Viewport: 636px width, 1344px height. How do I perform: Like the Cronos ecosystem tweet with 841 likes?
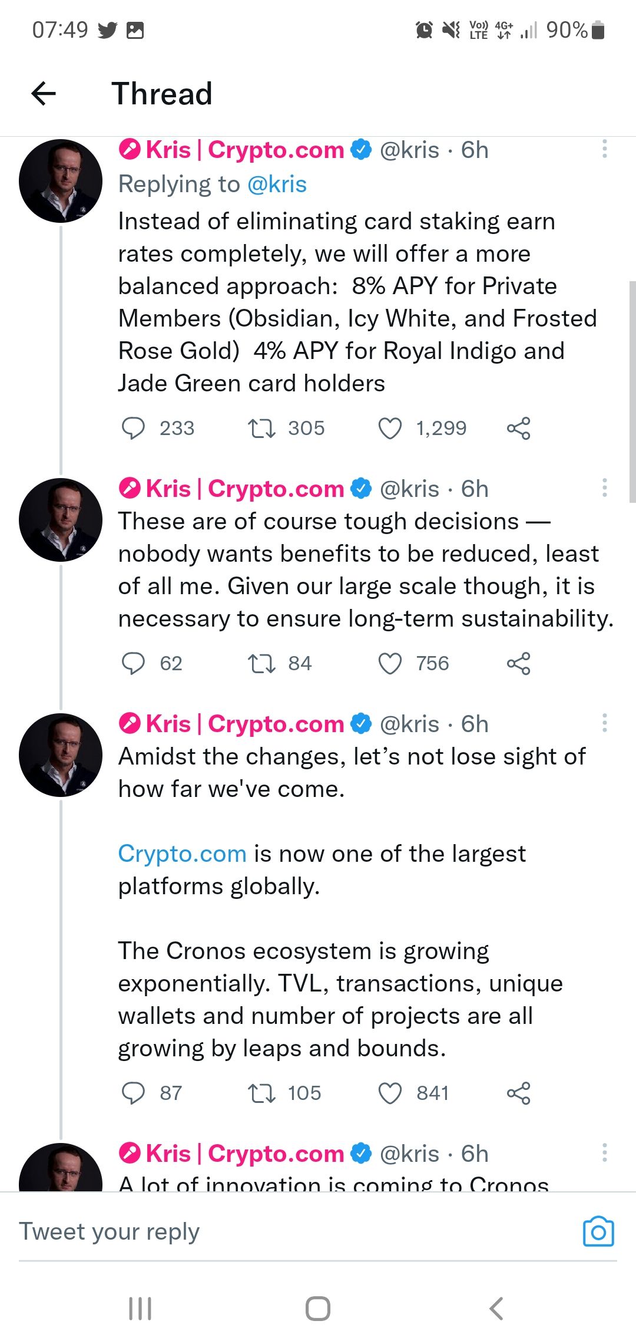point(390,1093)
